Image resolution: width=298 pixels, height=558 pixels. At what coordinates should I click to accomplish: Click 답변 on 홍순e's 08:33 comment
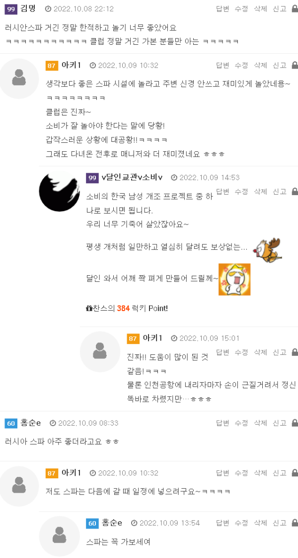(x=223, y=423)
